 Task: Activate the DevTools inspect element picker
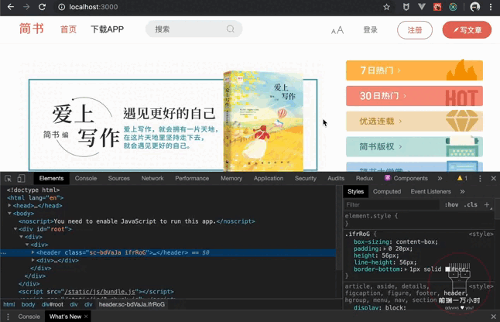coord(8,179)
